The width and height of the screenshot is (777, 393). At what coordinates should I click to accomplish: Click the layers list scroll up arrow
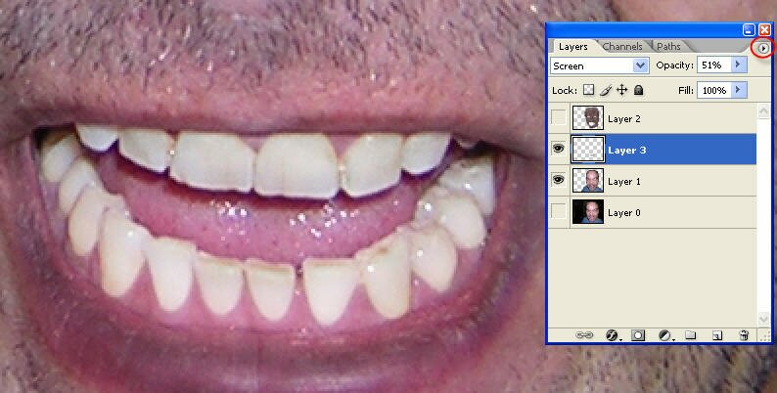click(x=763, y=111)
